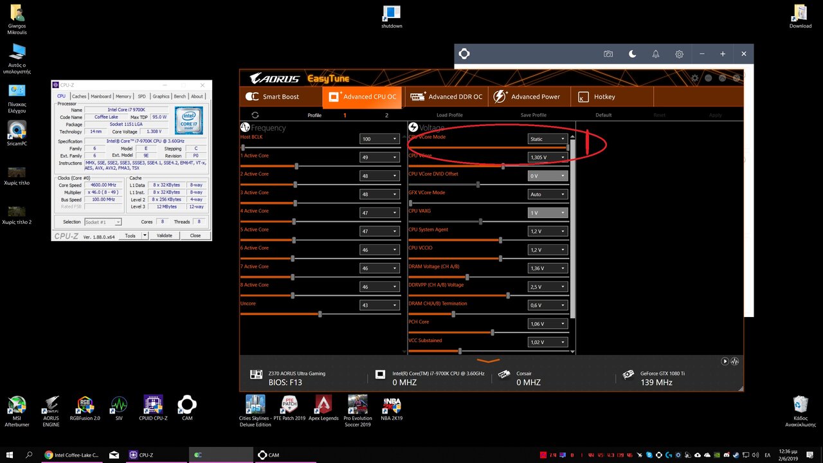Click the camera screenshot icon in CAM

tap(608, 54)
